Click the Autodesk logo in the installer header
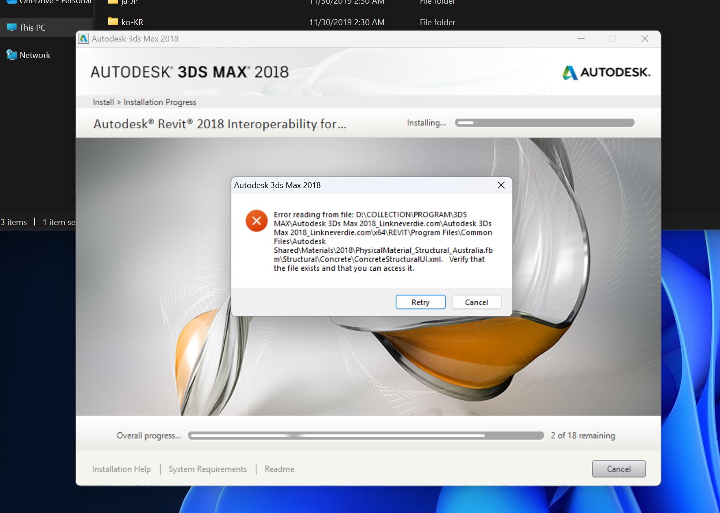Screen dimensions: 720x513 click(x=606, y=72)
